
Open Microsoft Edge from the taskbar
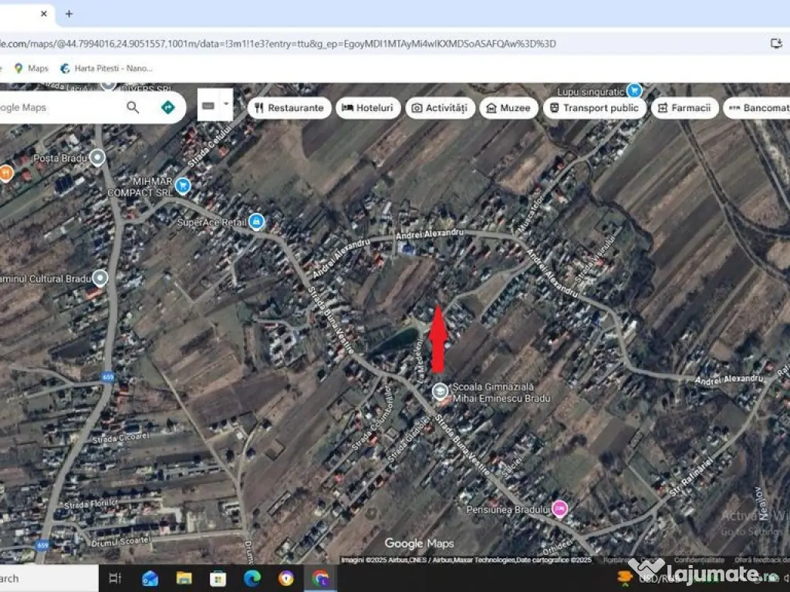(252, 577)
